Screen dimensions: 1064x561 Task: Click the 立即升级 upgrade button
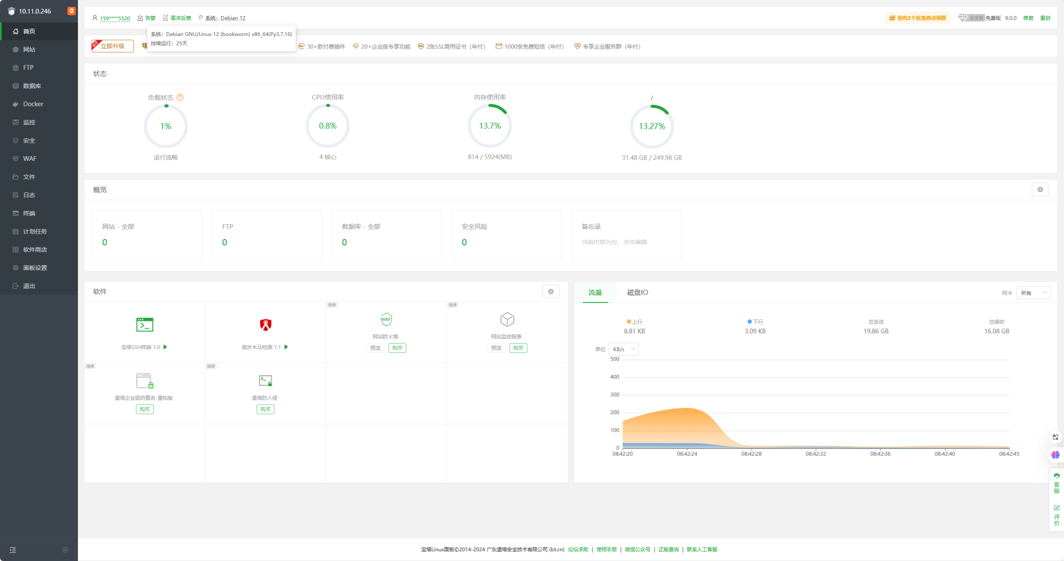112,46
